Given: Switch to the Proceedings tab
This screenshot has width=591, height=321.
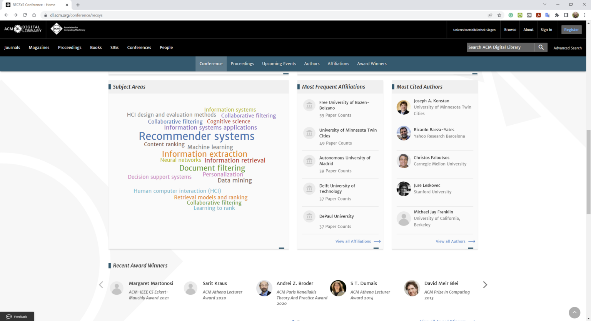Looking at the screenshot, I should (242, 64).
